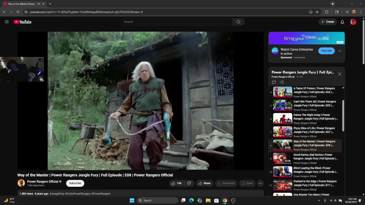Open weather widget showing 43°F Clear
The width and height of the screenshot is (365, 205).
click(x=9, y=200)
